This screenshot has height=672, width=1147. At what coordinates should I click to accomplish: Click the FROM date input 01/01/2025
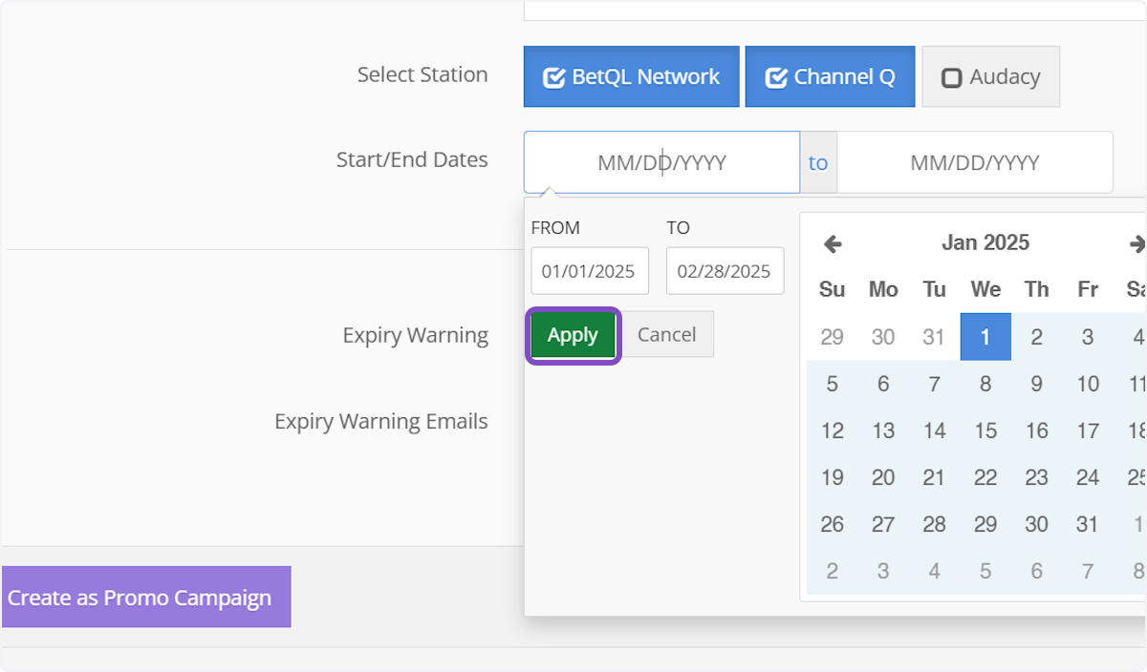pyautogui.click(x=589, y=272)
